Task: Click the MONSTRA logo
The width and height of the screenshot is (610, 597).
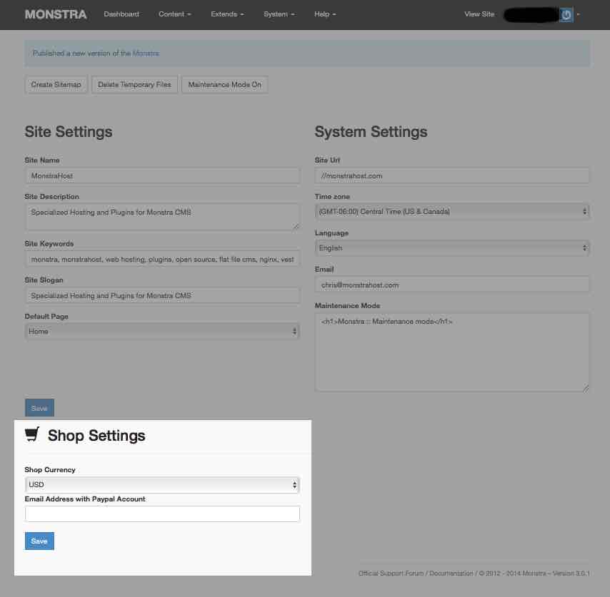Action: (55, 14)
